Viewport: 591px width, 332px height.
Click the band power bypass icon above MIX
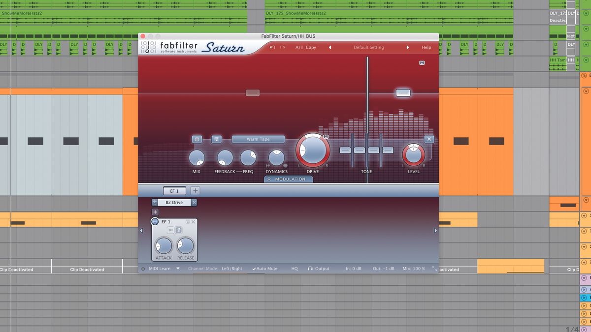coord(197,139)
